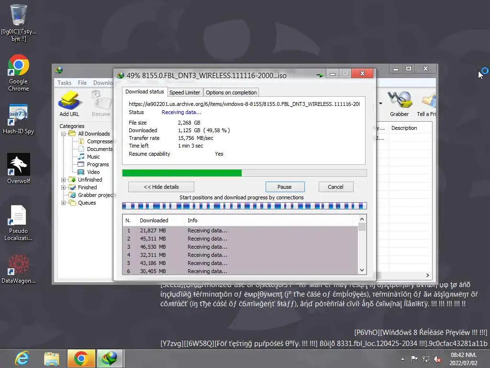Switch to Options on completion tab

point(231,92)
